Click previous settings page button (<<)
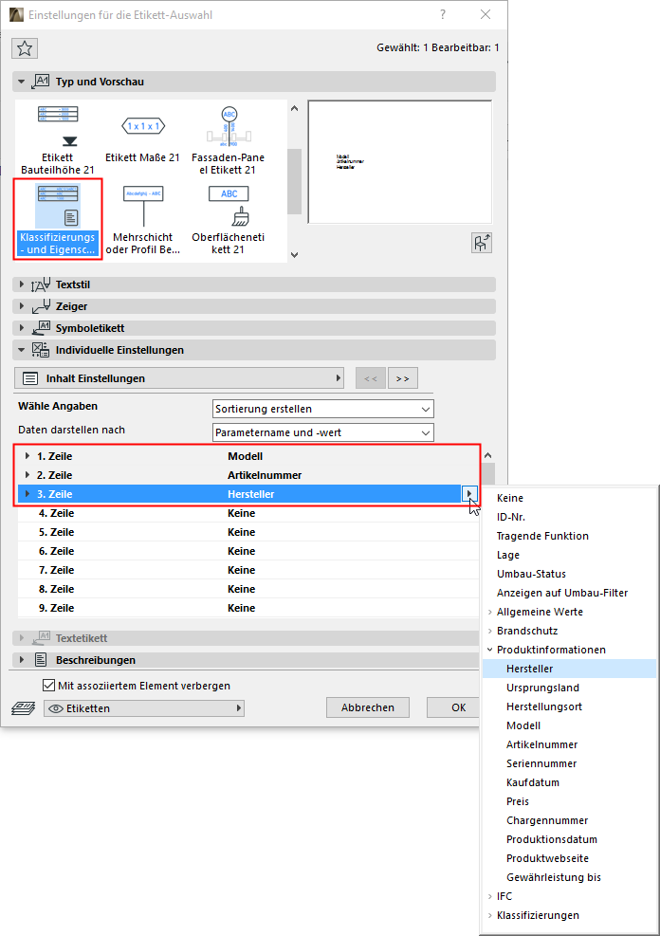Screen dimensions: 660x936 [371, 378]
